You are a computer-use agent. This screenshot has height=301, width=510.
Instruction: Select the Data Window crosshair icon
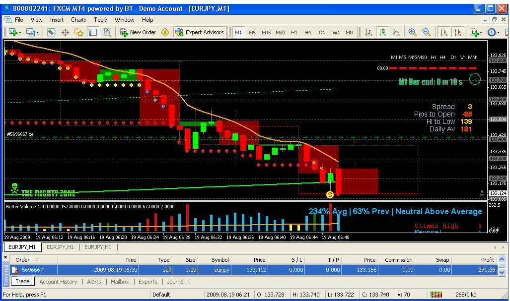point(65,32)
